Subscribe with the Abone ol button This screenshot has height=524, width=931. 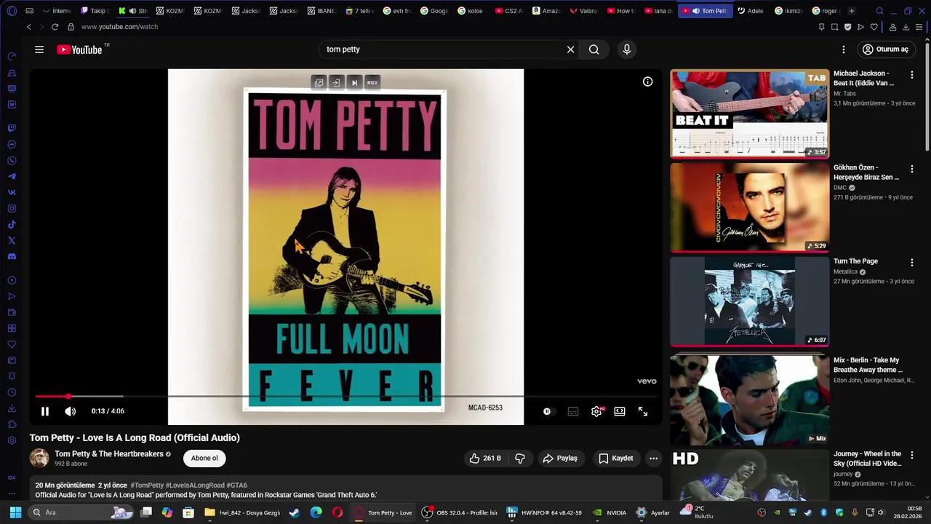(204, 458)
